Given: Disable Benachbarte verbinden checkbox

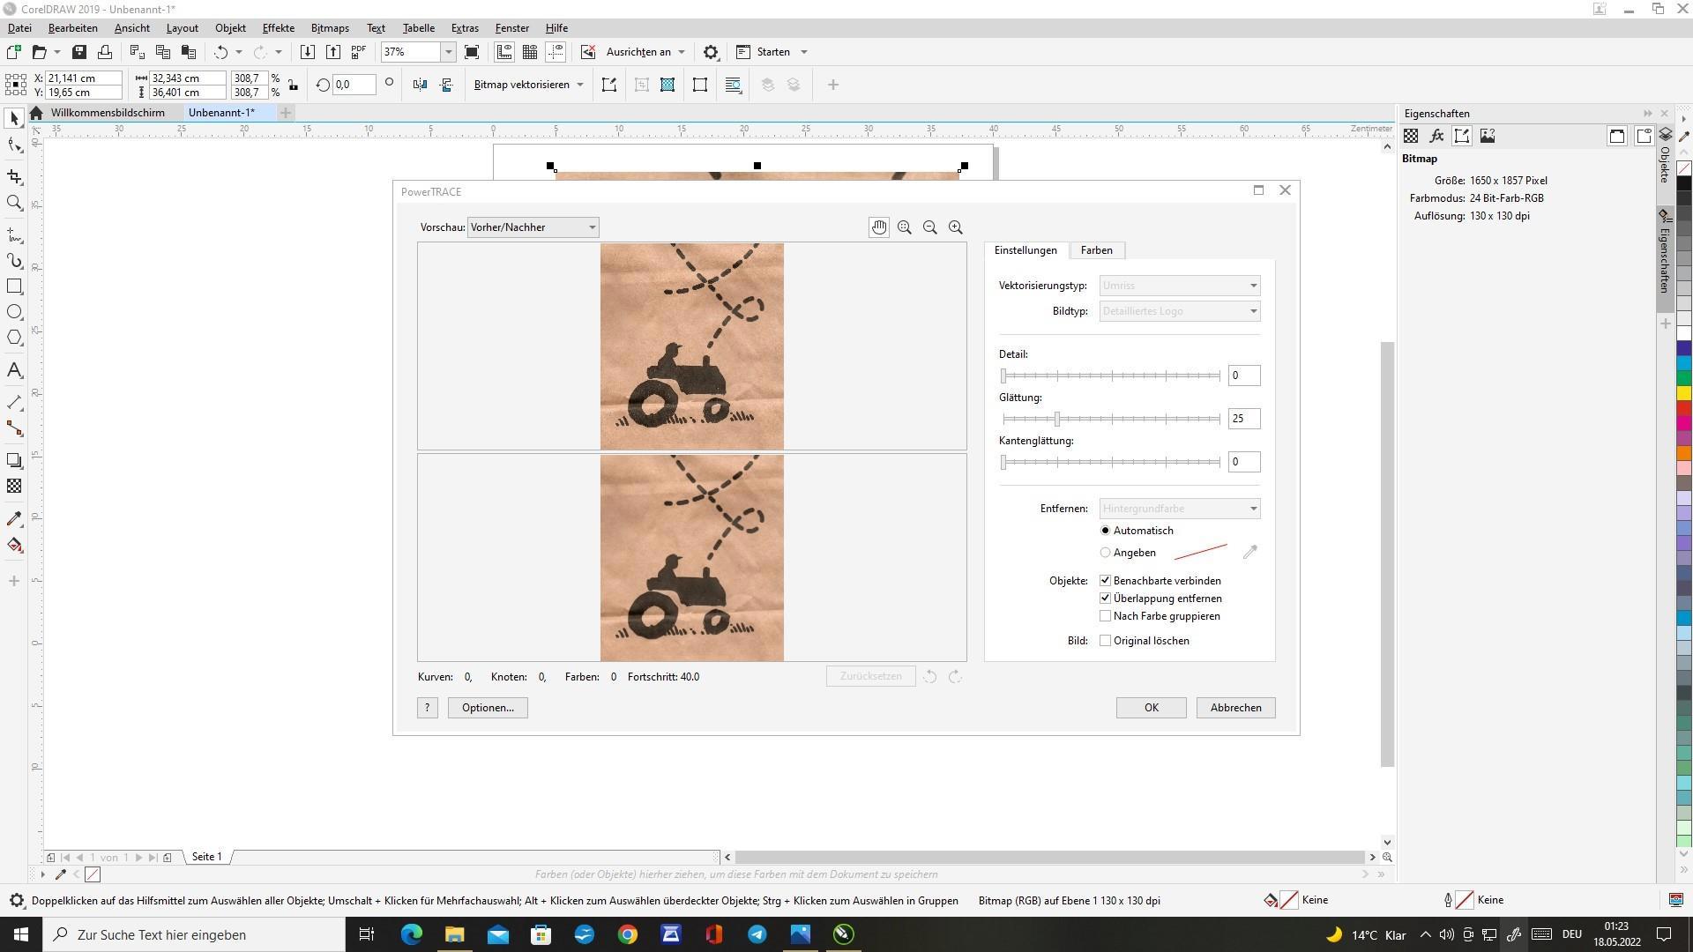Looking at the screenshot, I should (1105, 581).
